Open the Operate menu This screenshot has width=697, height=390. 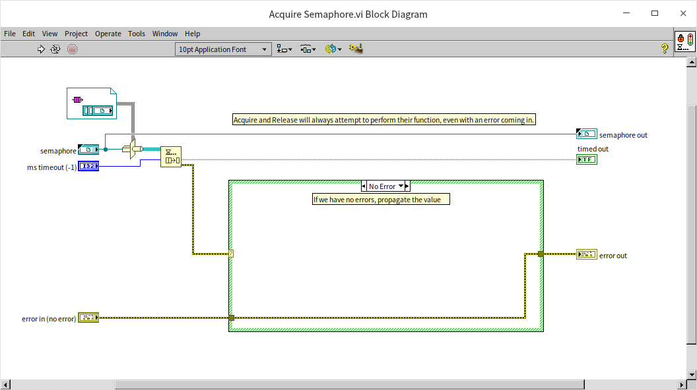108,34
